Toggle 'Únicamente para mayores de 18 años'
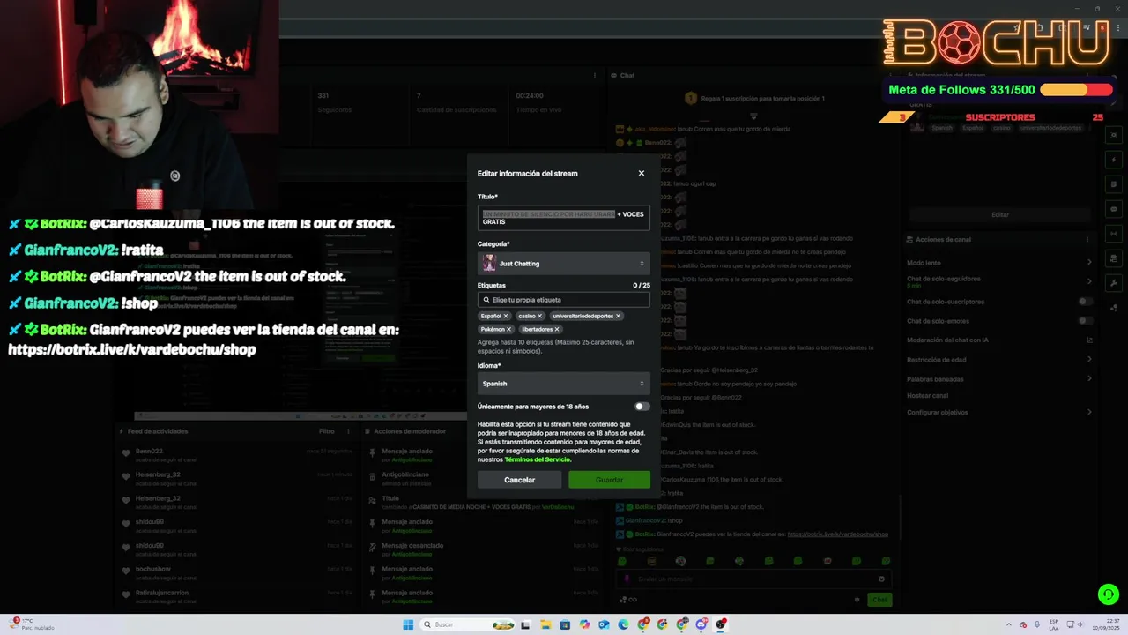Screen dimensions: 1128x635 pyautogui.click(x=642, y=407)
